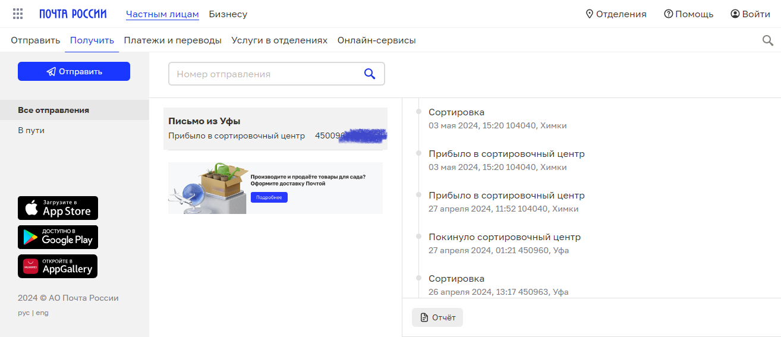Open the Отправить menu item
This screenshot has width=781, height=337.
36,40
